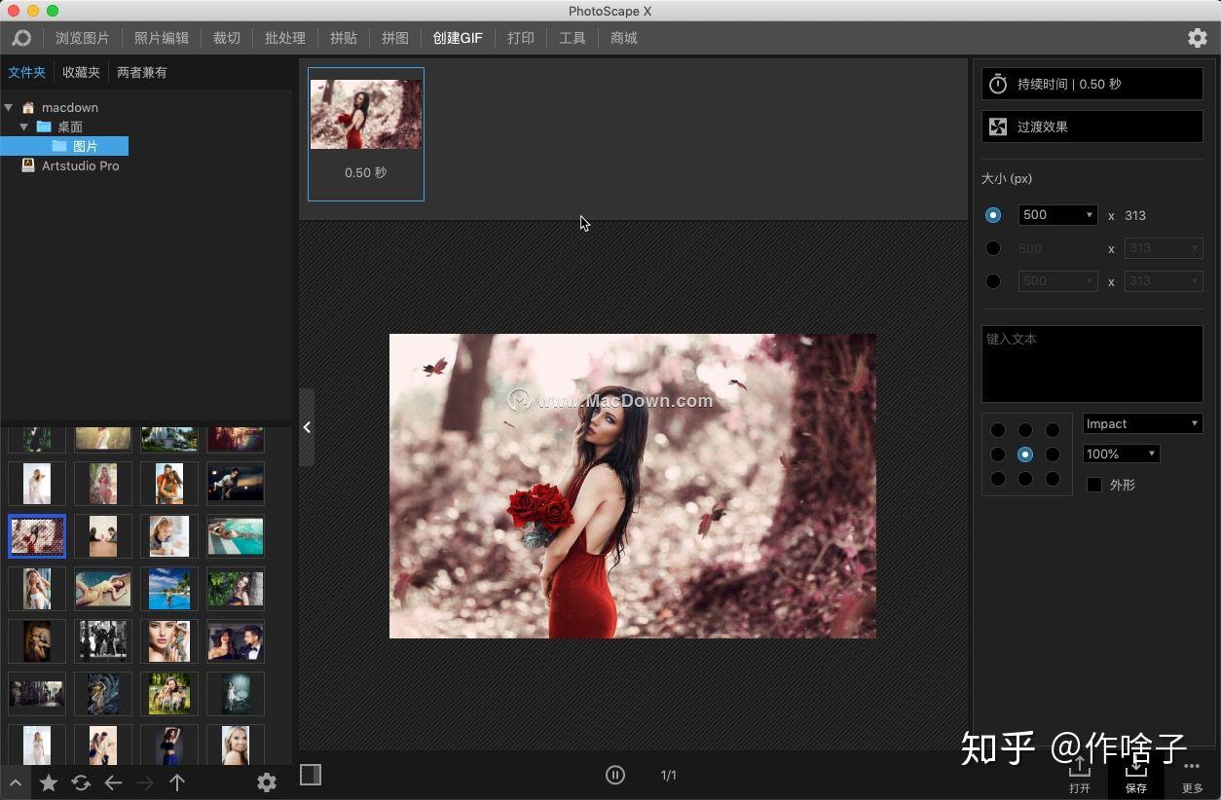Collapse the 桌面 folder in the tree
The image size is (1221, 800).
point(23,127)
